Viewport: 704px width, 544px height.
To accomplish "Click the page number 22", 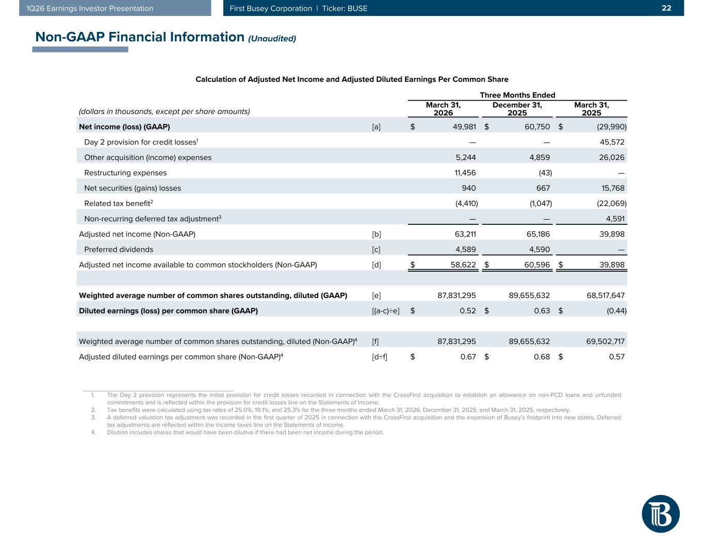I will click(666, 8).
